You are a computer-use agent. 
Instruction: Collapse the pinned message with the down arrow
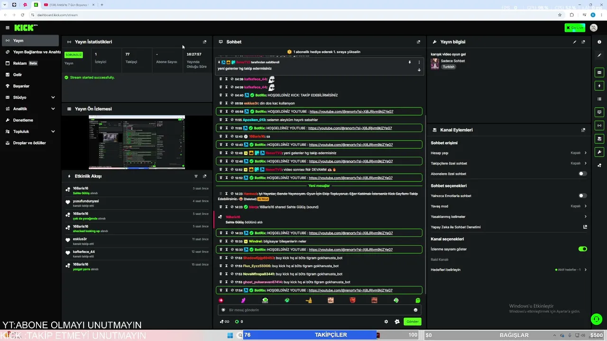pos(419,70)
